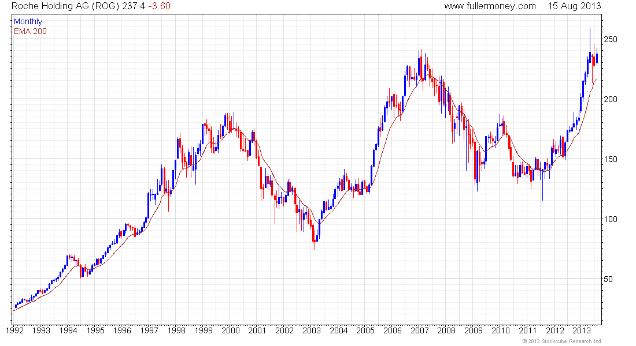Screen dimensions: 636x346
Task: Click the 2013 year label
Action: 582,330
